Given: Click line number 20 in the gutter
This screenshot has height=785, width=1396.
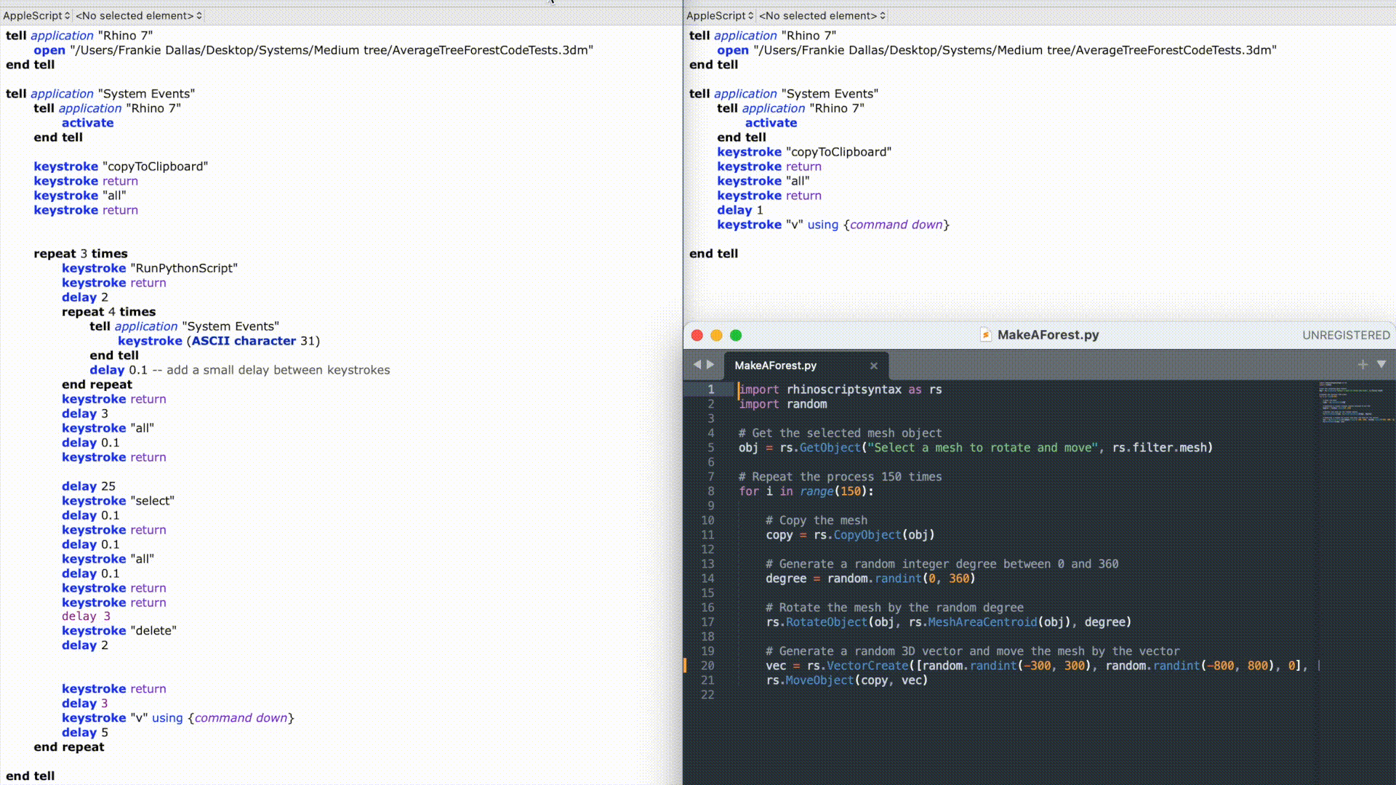Looking at the screenshot, I should (x=707, y=666).
